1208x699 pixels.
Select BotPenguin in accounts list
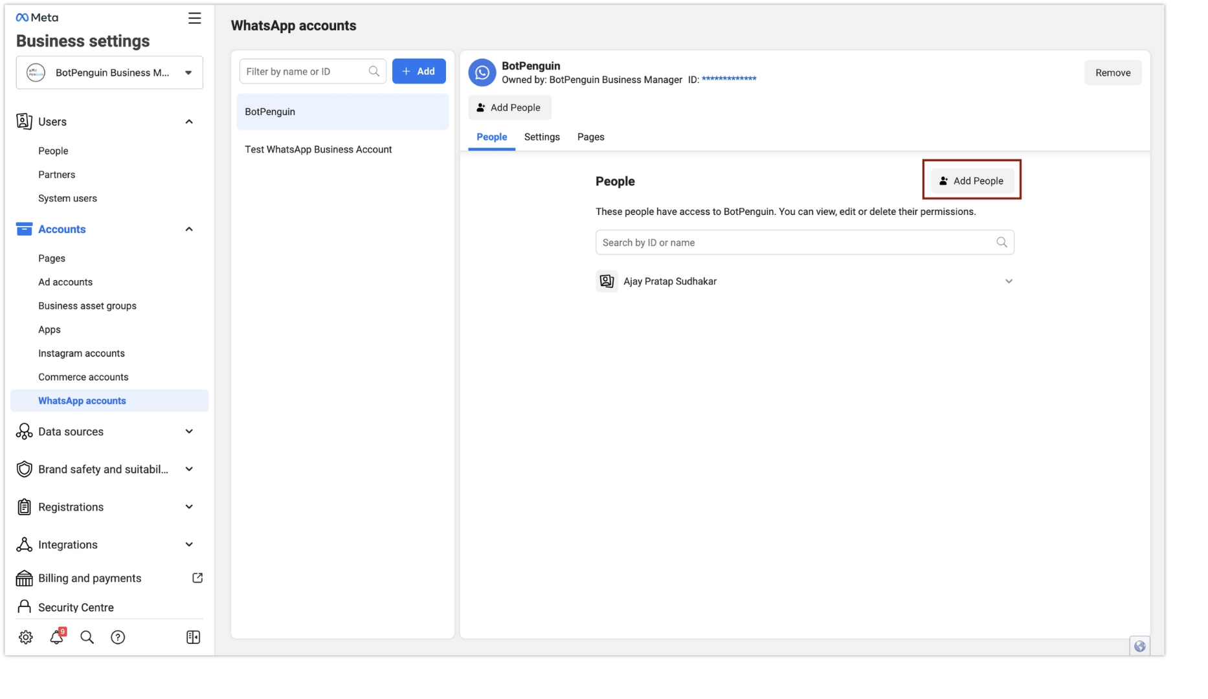(342, 112)
